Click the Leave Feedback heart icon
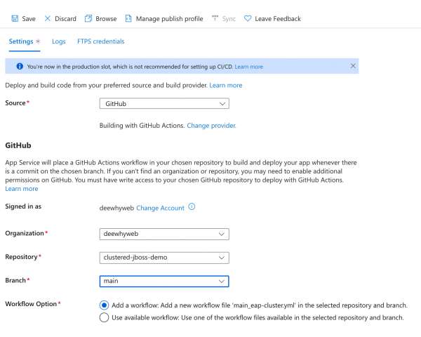 tap(248, 19)
